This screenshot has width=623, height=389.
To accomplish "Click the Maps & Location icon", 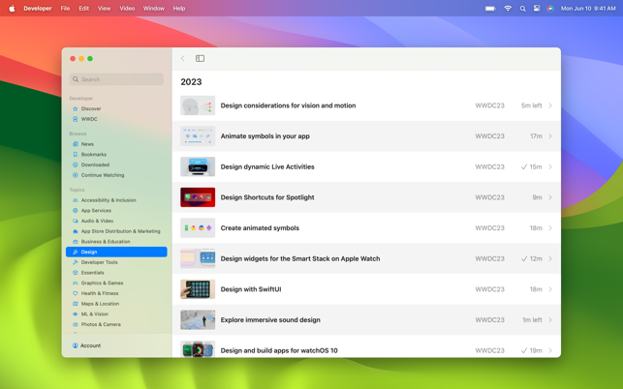I will click(76, 303).
